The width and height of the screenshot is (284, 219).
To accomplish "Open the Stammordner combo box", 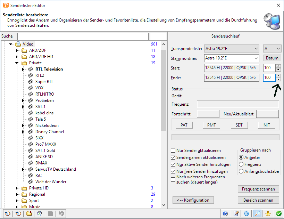I will pos(232,58).
